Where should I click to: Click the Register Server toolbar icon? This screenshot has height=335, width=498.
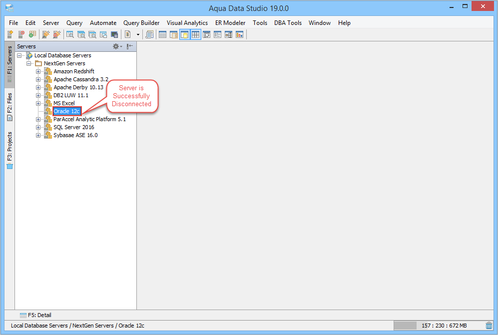[x=10, y=34]
